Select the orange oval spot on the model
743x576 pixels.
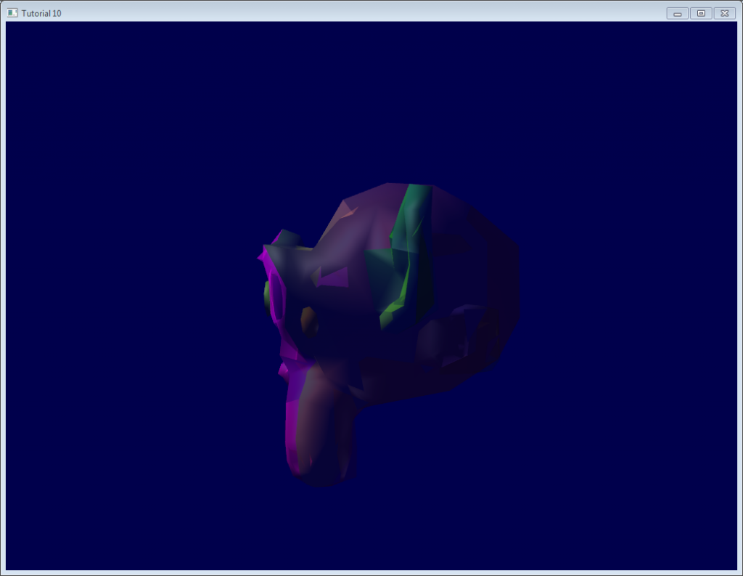(308, 320)
